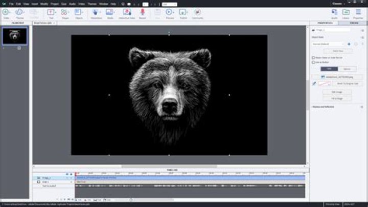The width and height of the screenshot is (368, 207).
Task: Enable Retain State on Slide Revisit checkbox
Action: click(314, 58)
